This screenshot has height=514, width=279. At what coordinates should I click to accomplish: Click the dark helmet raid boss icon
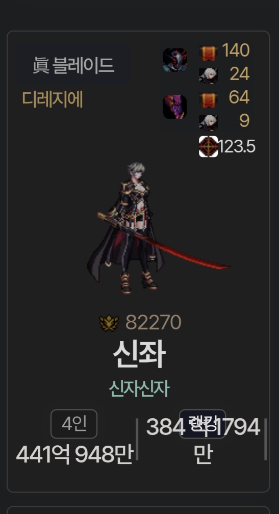[175, 60]
